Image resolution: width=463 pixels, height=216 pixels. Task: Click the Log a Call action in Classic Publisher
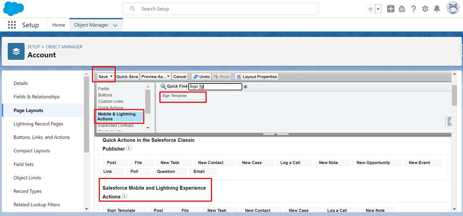click(294, 163)
